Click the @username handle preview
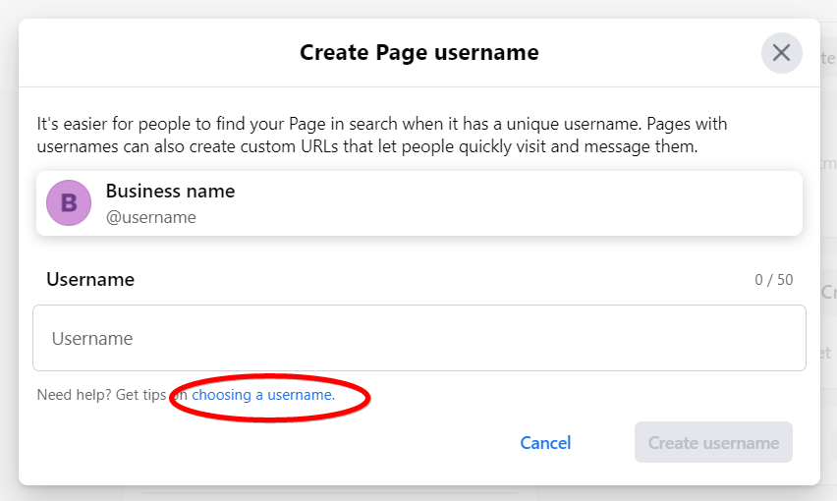Viewport: 837px width, 501px height. pos(151,218)
